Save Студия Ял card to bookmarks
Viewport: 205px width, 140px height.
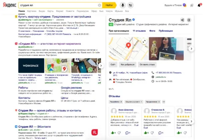pyautogui.click(x=189, y=20)
